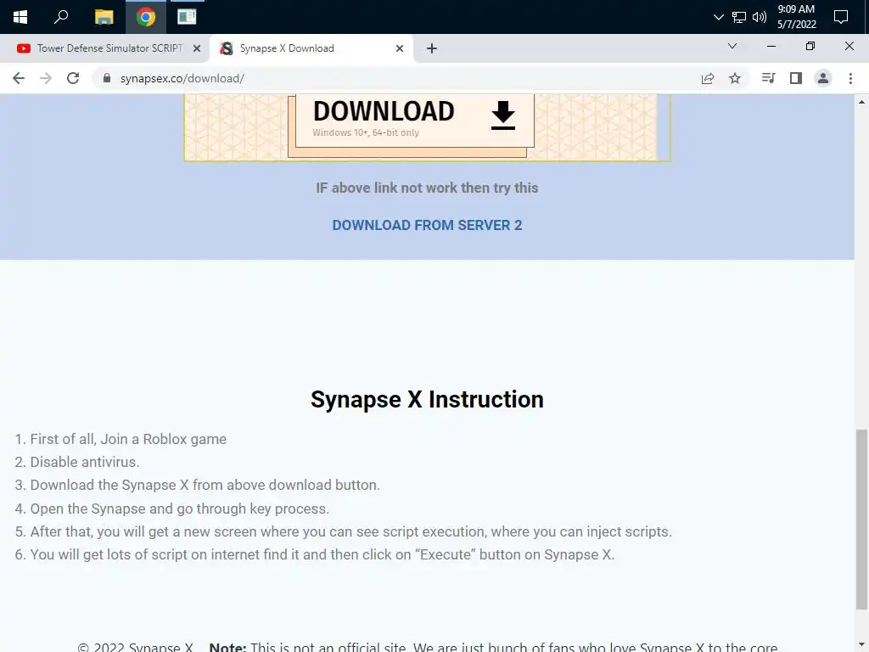Click 'Windows 10+, 64-bit only' caption

(x=366, y=132)
